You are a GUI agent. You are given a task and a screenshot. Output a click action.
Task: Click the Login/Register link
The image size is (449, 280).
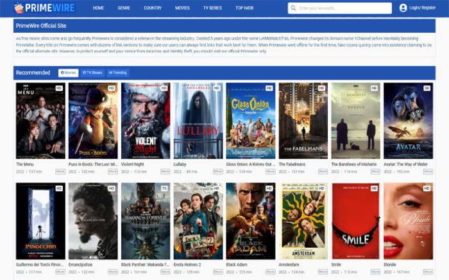[422, 8]
